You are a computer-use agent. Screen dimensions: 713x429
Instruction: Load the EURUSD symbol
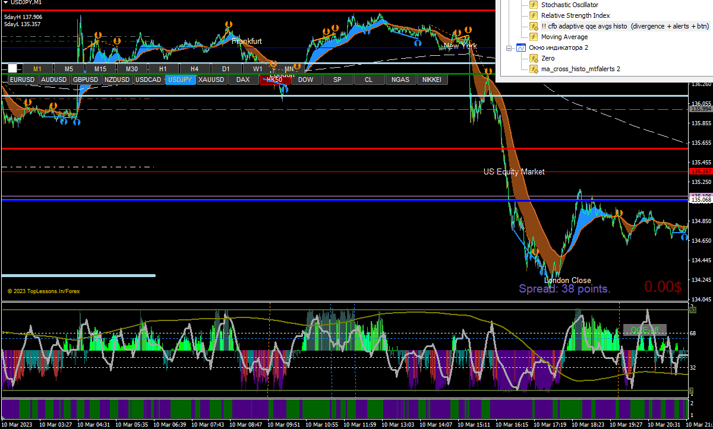point(23,80)
